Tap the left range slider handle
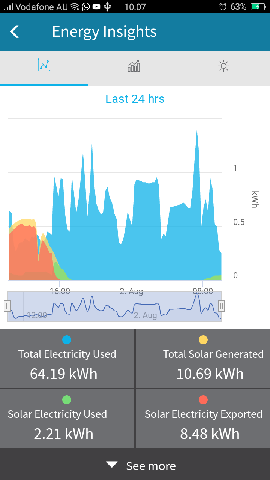Viewport: 270px width, 480px height. tap(7, 306)
